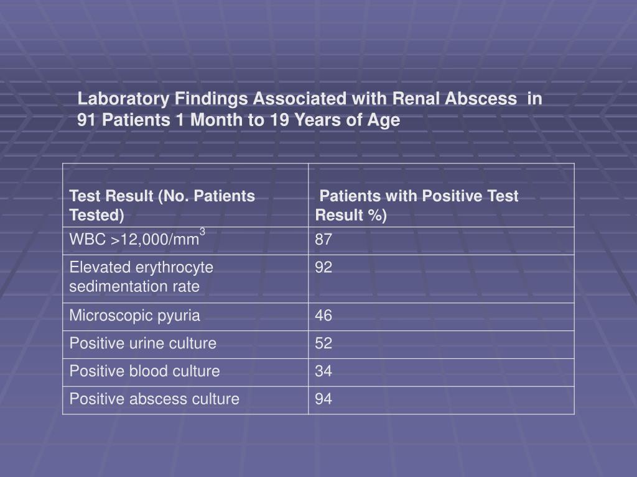Image resolution: width=637 pixels, height=477 pixels.
Task: Click the value 52 cell
Action: point(441,345)
